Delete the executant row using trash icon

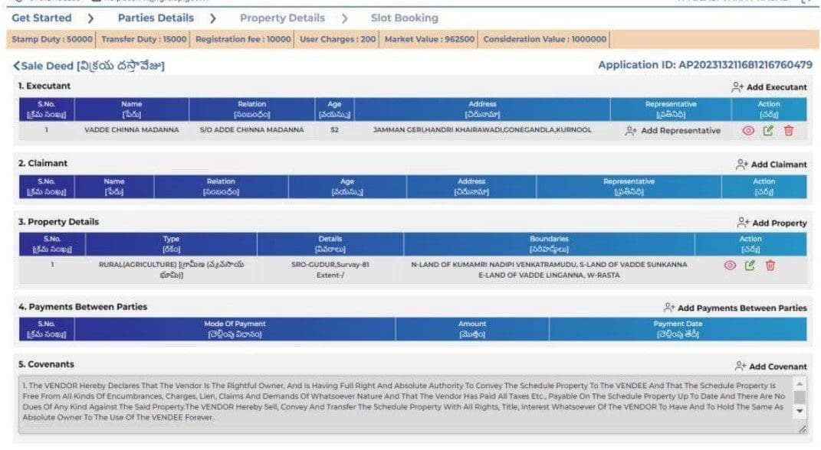789,131
